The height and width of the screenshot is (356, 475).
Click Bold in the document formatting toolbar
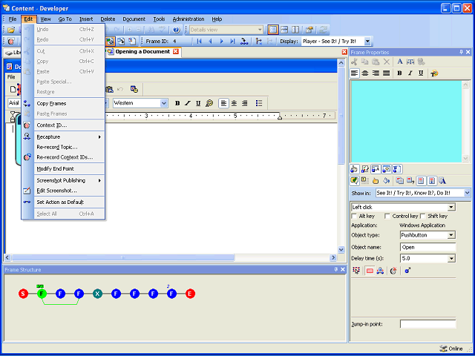[177, 103]
